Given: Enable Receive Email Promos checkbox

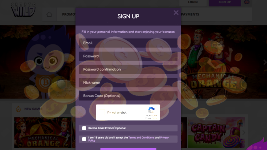Looking at the screenshot, I should click(84, 128).
